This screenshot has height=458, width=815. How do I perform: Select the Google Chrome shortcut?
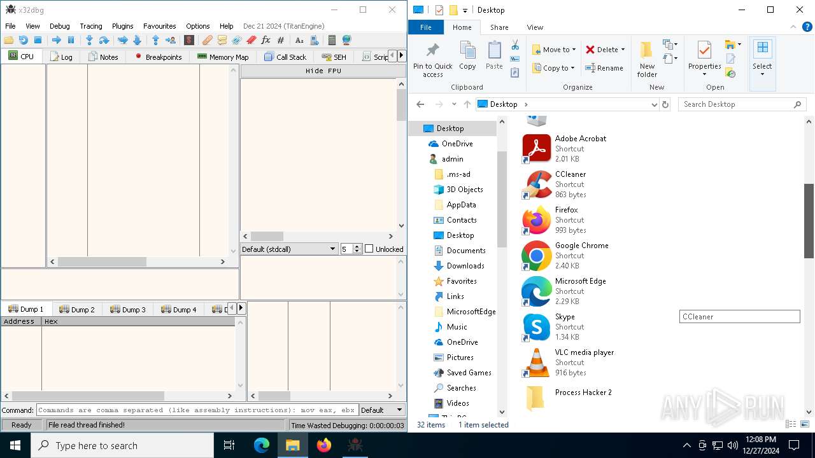point(565,256)
